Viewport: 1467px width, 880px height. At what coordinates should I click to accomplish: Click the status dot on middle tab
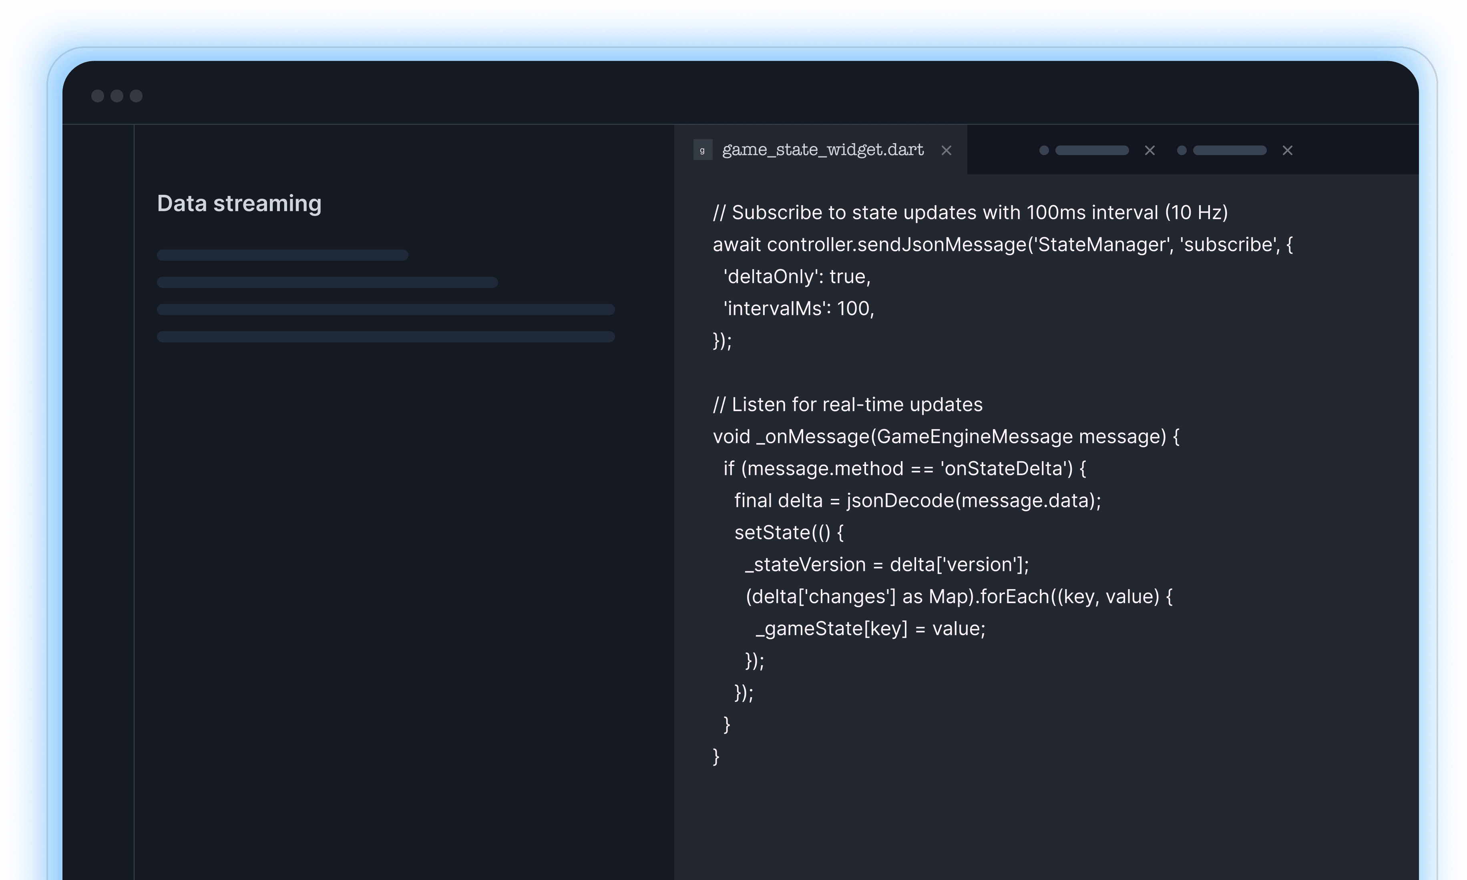coord(1044,151)
